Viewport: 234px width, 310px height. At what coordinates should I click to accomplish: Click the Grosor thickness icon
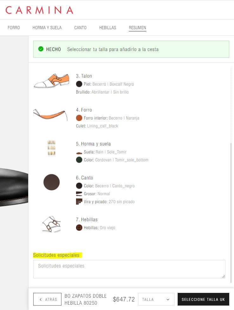coord(79,194)
